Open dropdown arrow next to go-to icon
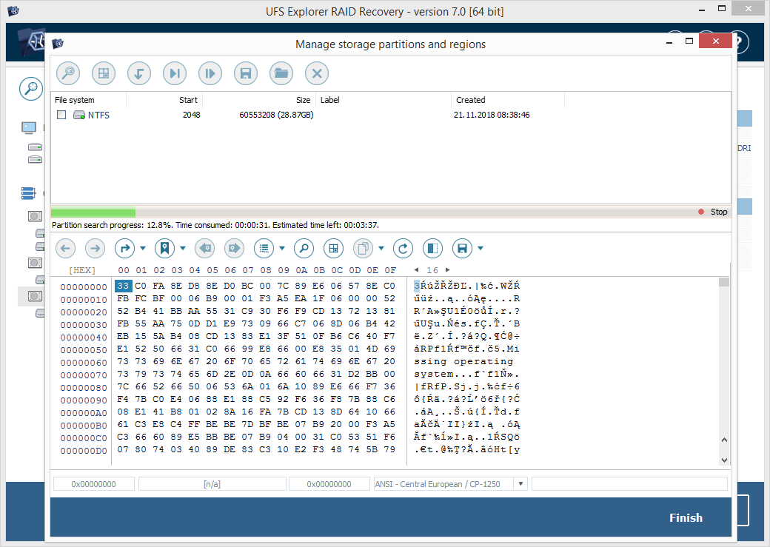 [x=143, y=249]
